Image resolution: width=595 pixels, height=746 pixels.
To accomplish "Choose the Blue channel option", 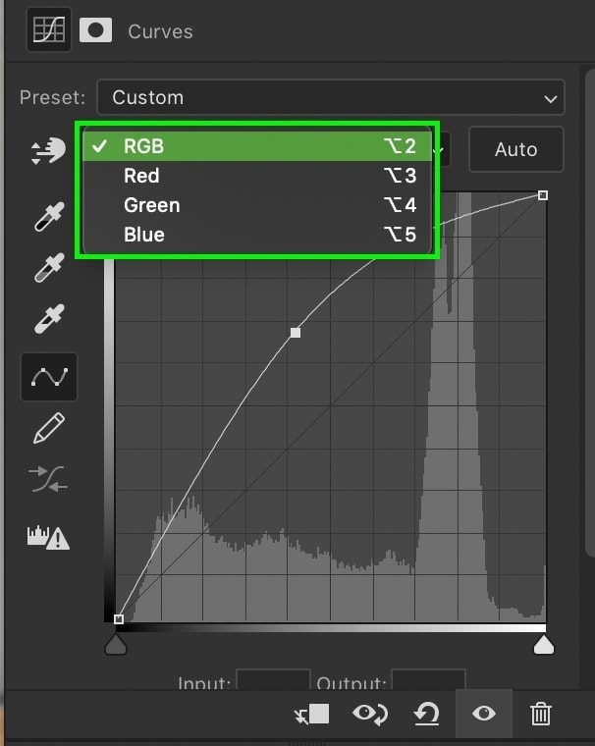I will [257, 235].
